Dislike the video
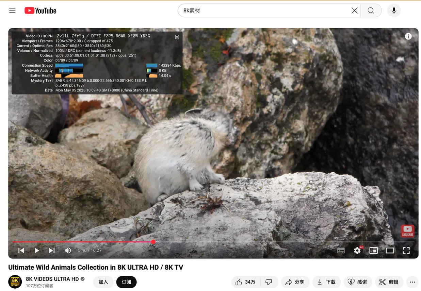This screenshot has width=421, height=291. point(269,282)
